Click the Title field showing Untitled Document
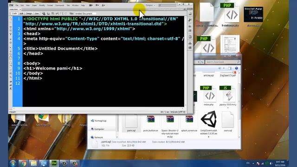 pos(85,13)
